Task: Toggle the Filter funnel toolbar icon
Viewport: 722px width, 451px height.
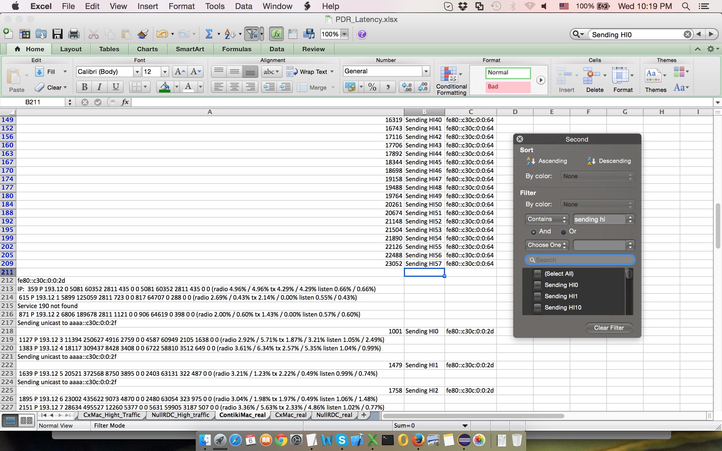Action: point(252,34)
